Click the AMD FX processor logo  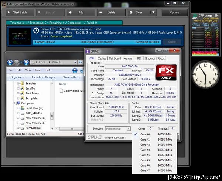pyautogui.click(x=166, y=73)
